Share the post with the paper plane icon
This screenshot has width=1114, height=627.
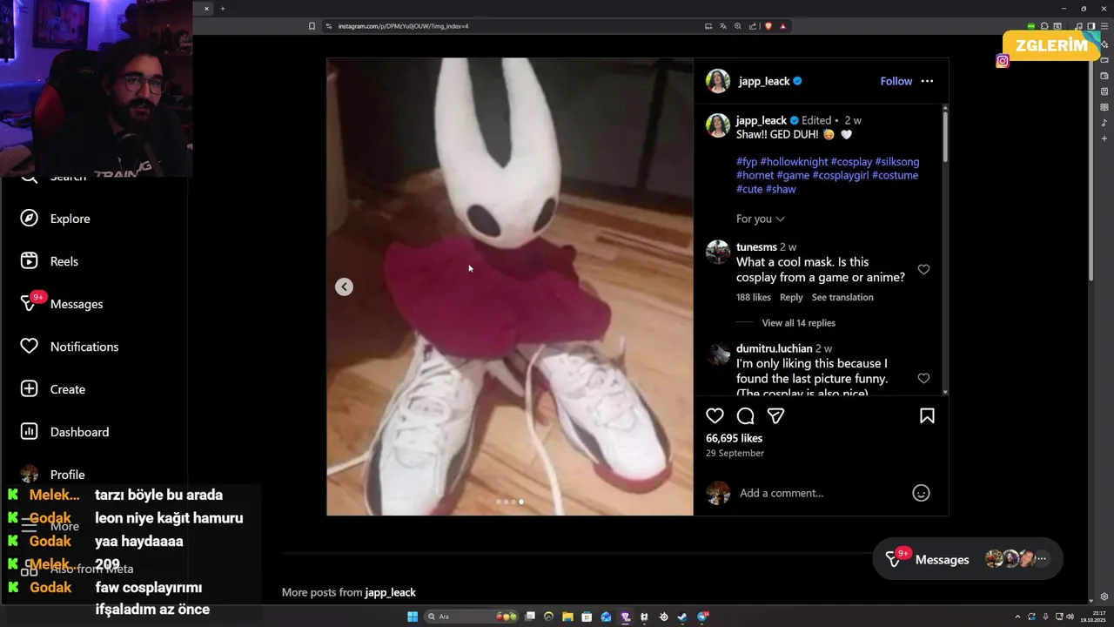775,416
